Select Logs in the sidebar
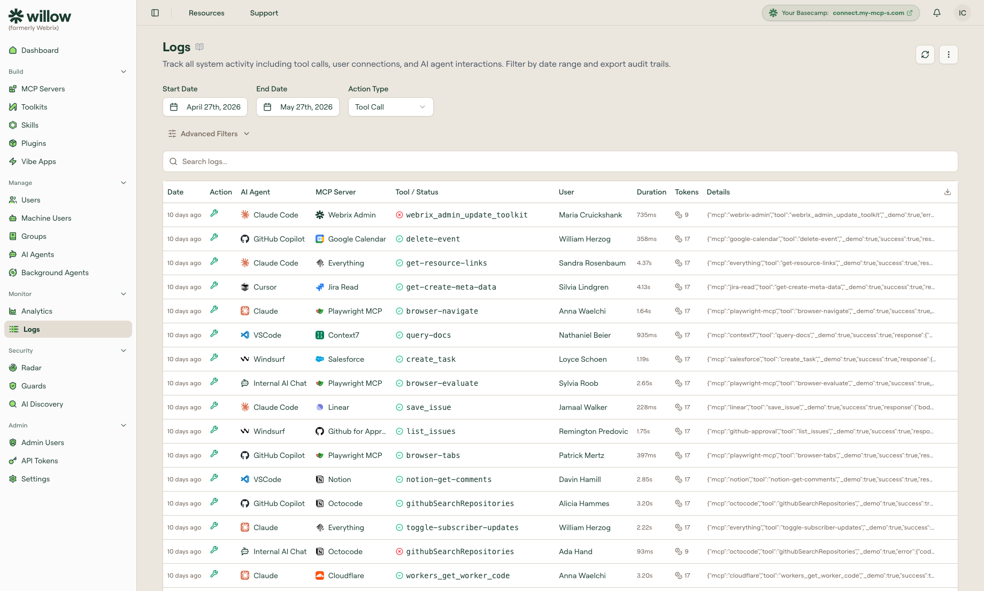Viewport: 984px width, 591px height. tap(68, 329)
